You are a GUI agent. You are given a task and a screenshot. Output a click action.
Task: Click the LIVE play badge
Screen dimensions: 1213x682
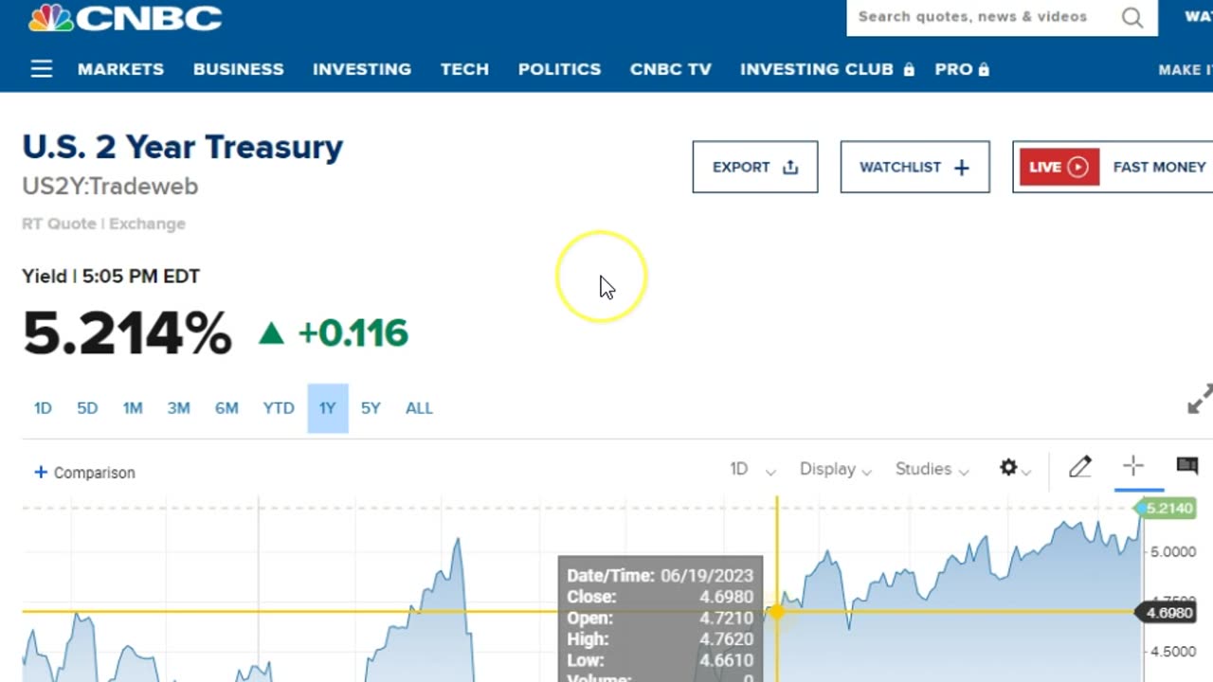click(1059, 167)
